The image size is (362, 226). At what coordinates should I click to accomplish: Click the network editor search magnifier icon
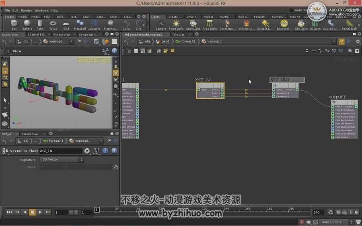350,51
